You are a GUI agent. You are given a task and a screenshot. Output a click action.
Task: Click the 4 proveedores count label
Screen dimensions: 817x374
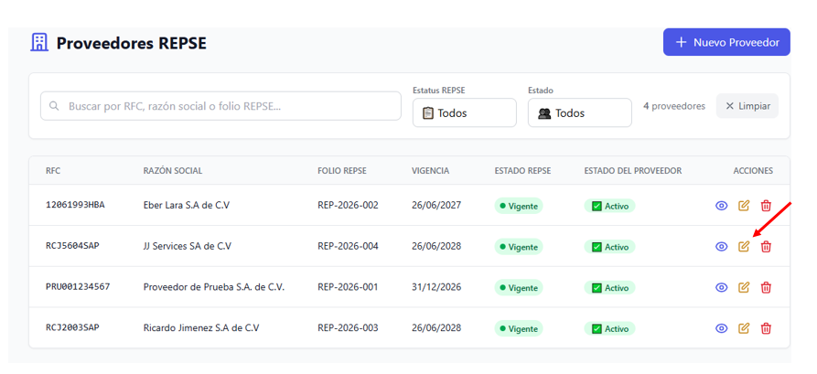click(x=674, y=106)
